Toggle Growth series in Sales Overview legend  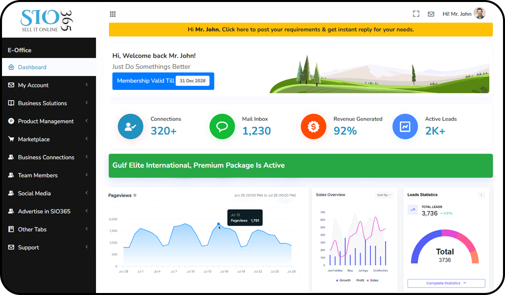click(x=343, y=281)
